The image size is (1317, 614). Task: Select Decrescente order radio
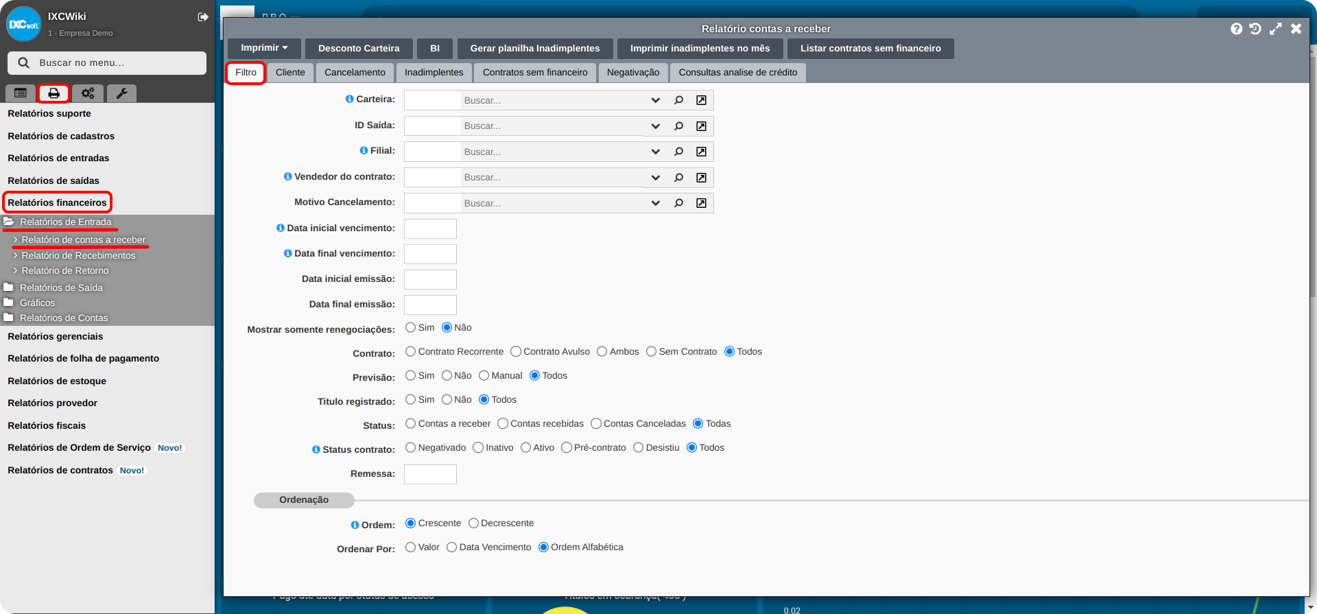pos(473,523)
